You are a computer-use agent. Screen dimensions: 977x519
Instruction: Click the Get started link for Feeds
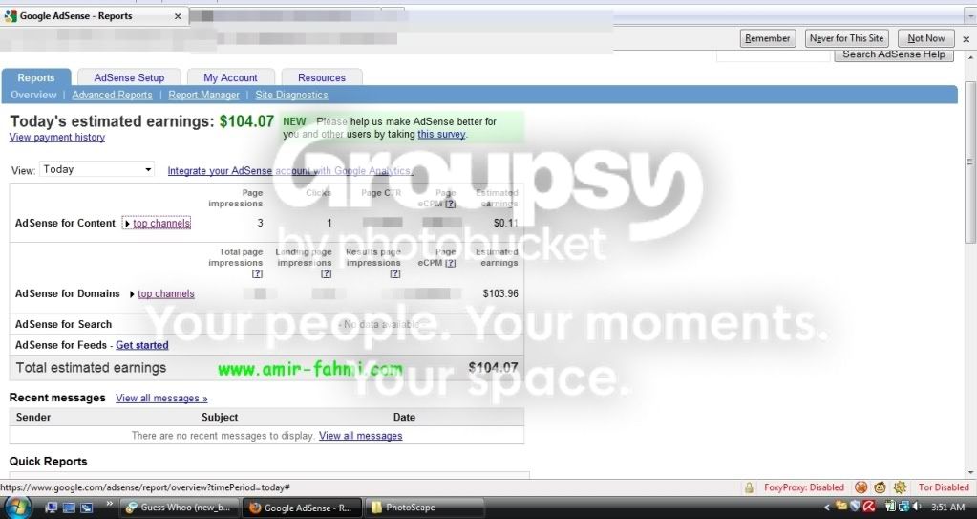coord(142,345)
